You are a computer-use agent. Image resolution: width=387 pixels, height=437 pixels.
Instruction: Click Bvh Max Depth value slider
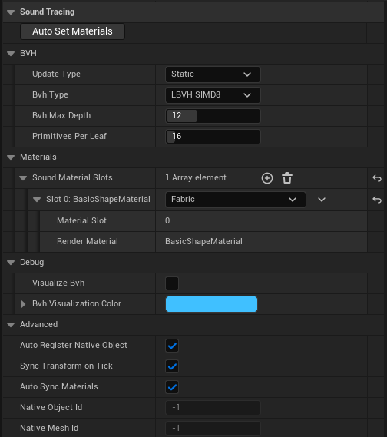[213, 116]
